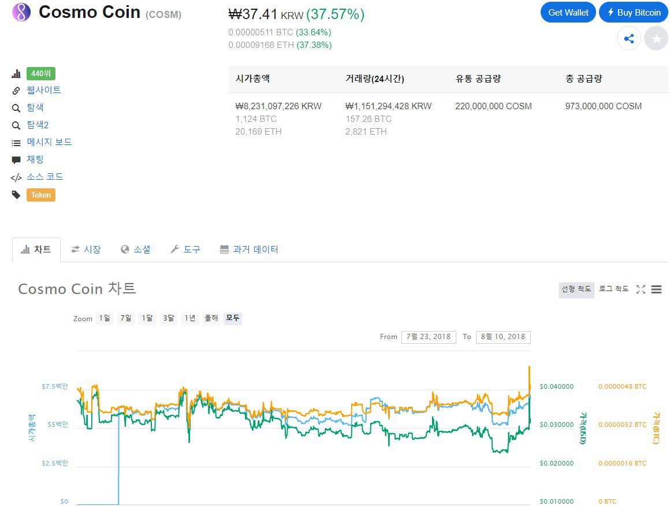670x506 pixels.
Task: Click the rank bar chart icon
Action: [16, 73]
